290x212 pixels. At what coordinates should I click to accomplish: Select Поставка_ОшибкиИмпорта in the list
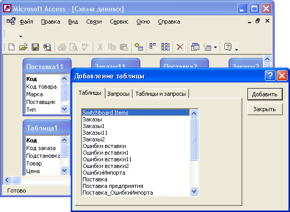pos(136,193)
